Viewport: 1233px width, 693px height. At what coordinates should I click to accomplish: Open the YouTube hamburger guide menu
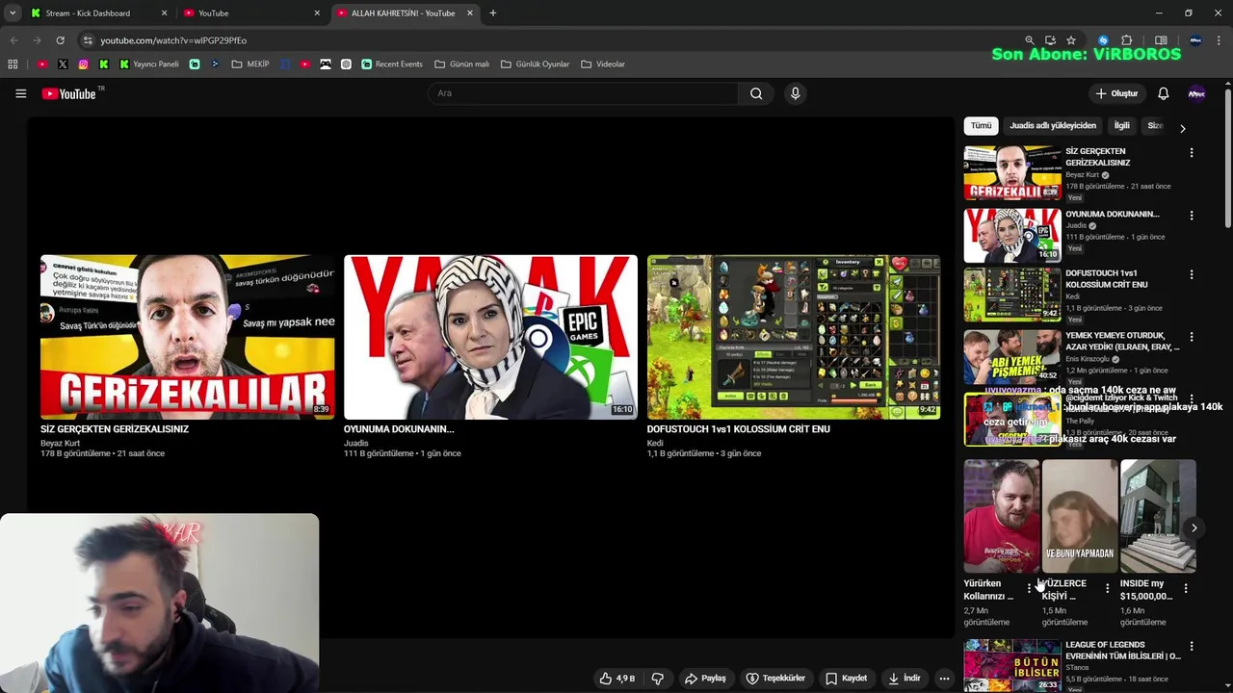click(x=20, y=93)
